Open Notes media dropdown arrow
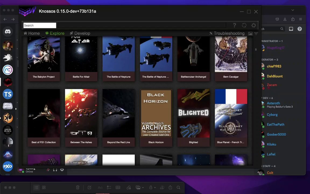 (143, 188)
